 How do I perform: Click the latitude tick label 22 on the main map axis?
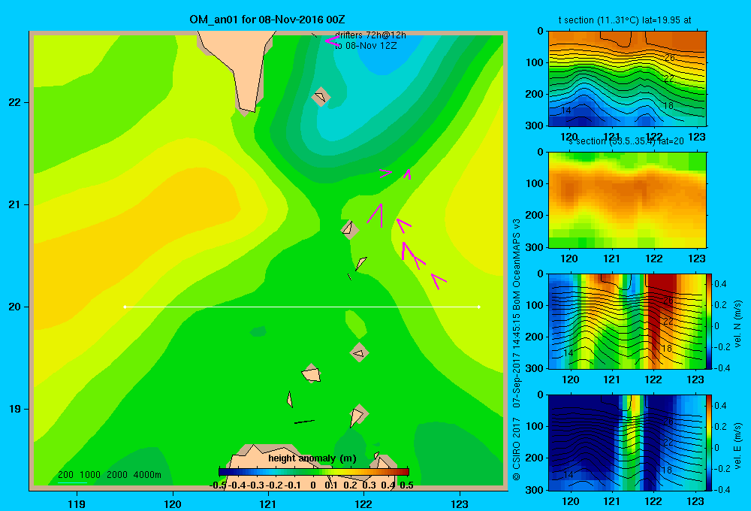(x=15, y=102)
